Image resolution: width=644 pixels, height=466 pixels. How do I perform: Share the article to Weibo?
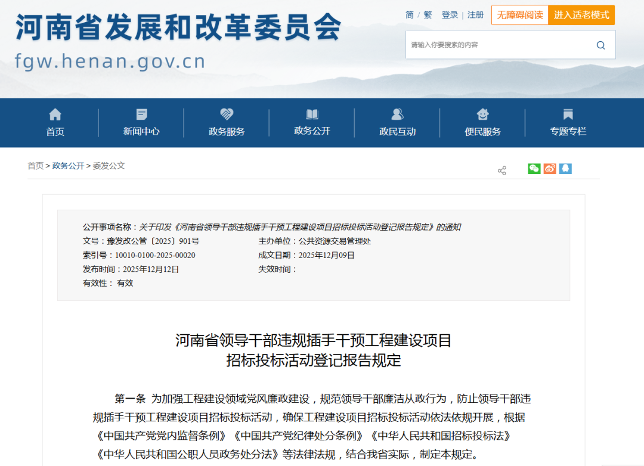coord(549,169)
